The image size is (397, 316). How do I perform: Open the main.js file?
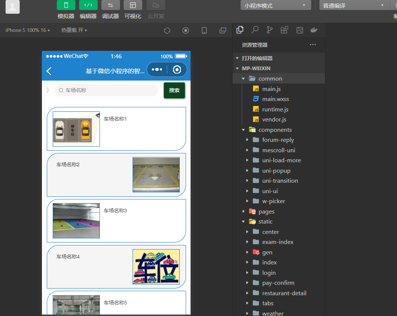tap(279, 89)
